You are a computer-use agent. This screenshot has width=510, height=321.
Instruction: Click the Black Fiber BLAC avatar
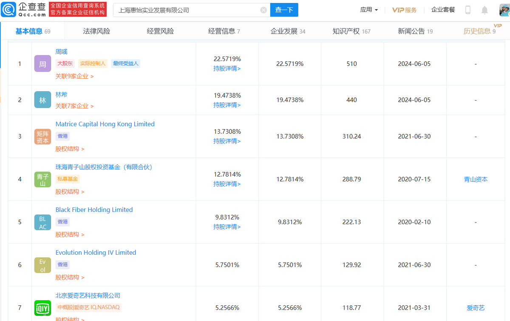42,222
